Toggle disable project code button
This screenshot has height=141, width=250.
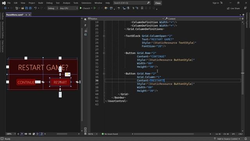click(42, 134)
